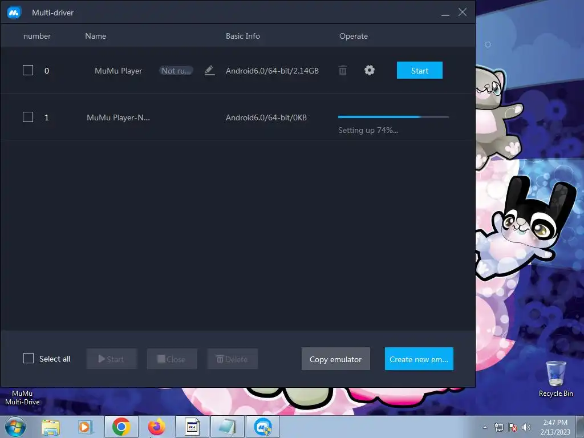The height and width of the screenshot is (438, 584).
Task: Show hidden system tray icons
Action: [485, 427]
